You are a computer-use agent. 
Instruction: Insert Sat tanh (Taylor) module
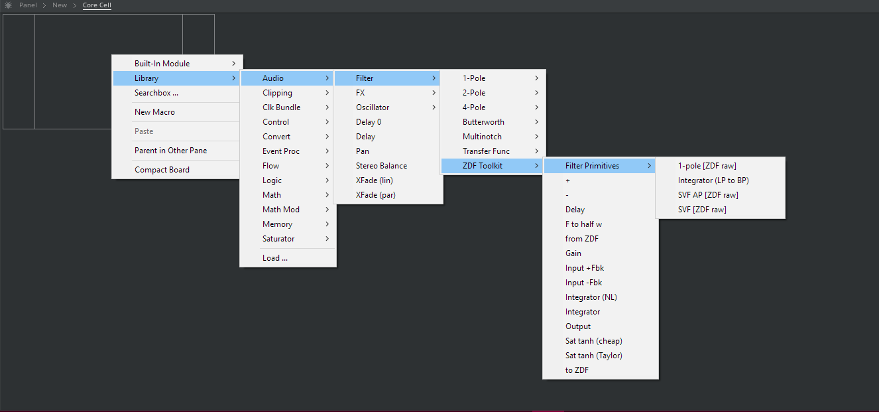pos(601,356)
